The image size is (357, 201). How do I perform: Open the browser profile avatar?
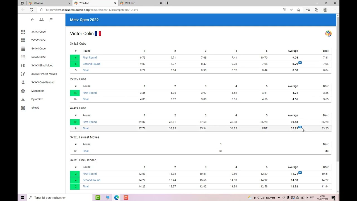click(x=325, y=10)
